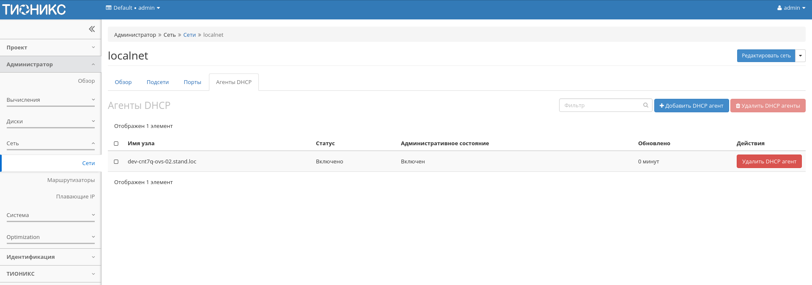Click the Редактировать сеть button
The width and height of the screenshot is (812, 285).
coord(765,56)
